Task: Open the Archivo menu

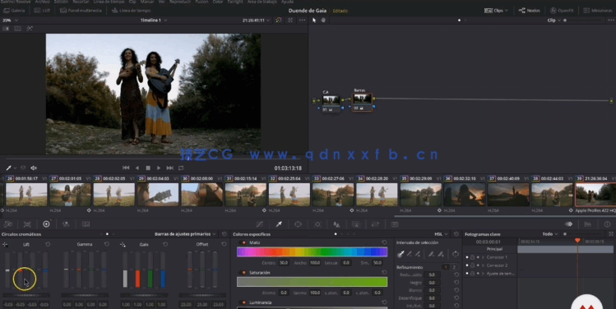Action: click(x=43, y=2)
